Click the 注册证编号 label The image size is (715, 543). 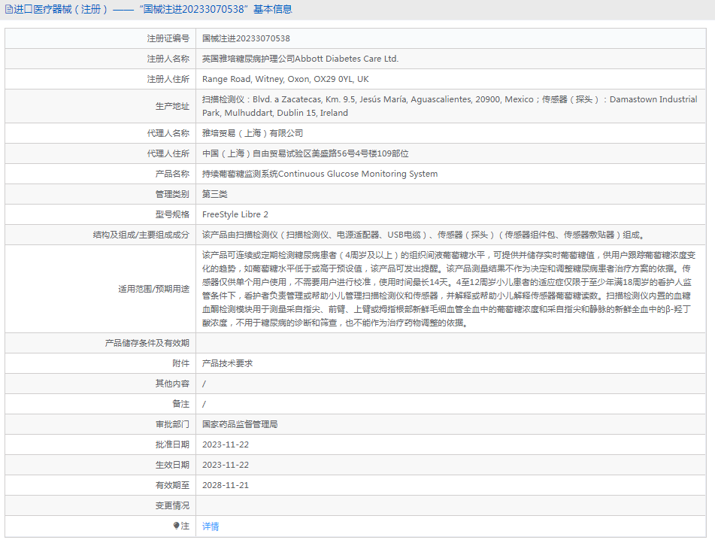coord(168,38)
